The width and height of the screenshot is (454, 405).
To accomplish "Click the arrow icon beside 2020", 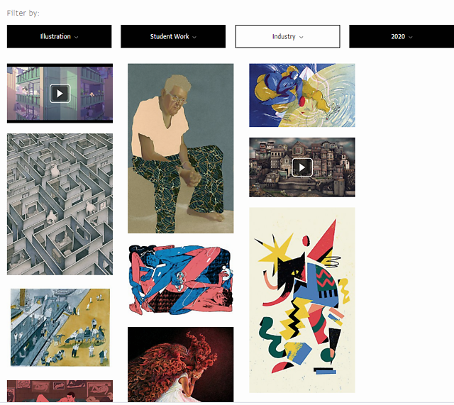I will click(410, 38).
